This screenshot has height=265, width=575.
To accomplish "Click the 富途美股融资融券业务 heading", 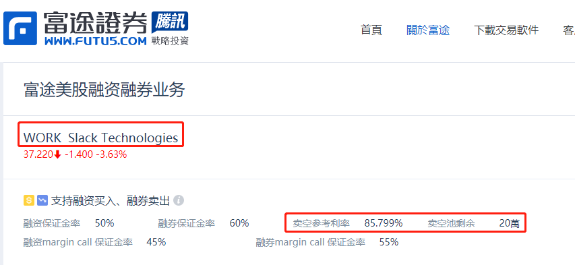I will tap(104, 90).
